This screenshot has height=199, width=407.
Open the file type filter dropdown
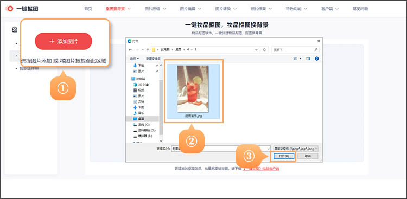click(x=296, y=149)
